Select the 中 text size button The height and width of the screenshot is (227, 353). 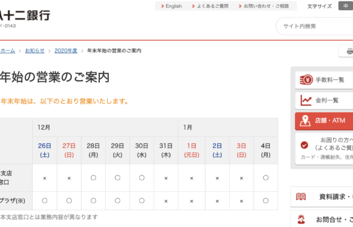coord(346,6)
